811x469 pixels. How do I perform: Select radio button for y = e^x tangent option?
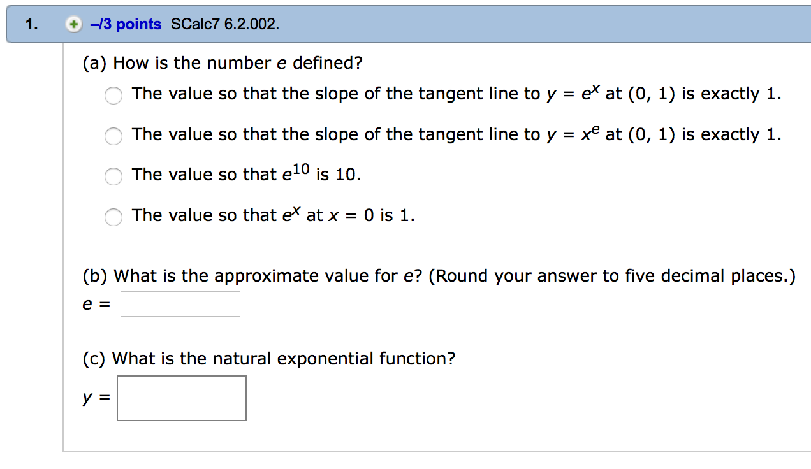[113, 96]
